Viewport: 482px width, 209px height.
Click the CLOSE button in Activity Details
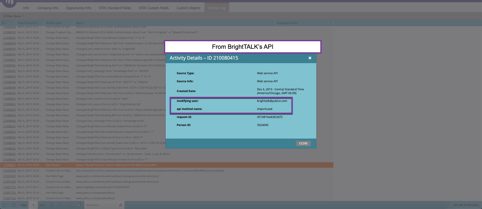303,143
